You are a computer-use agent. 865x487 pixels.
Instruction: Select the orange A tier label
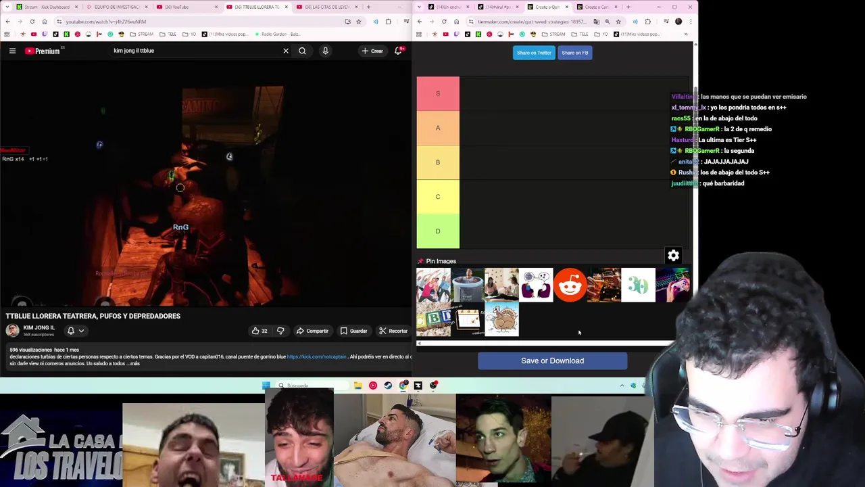[x=438, y=128]
